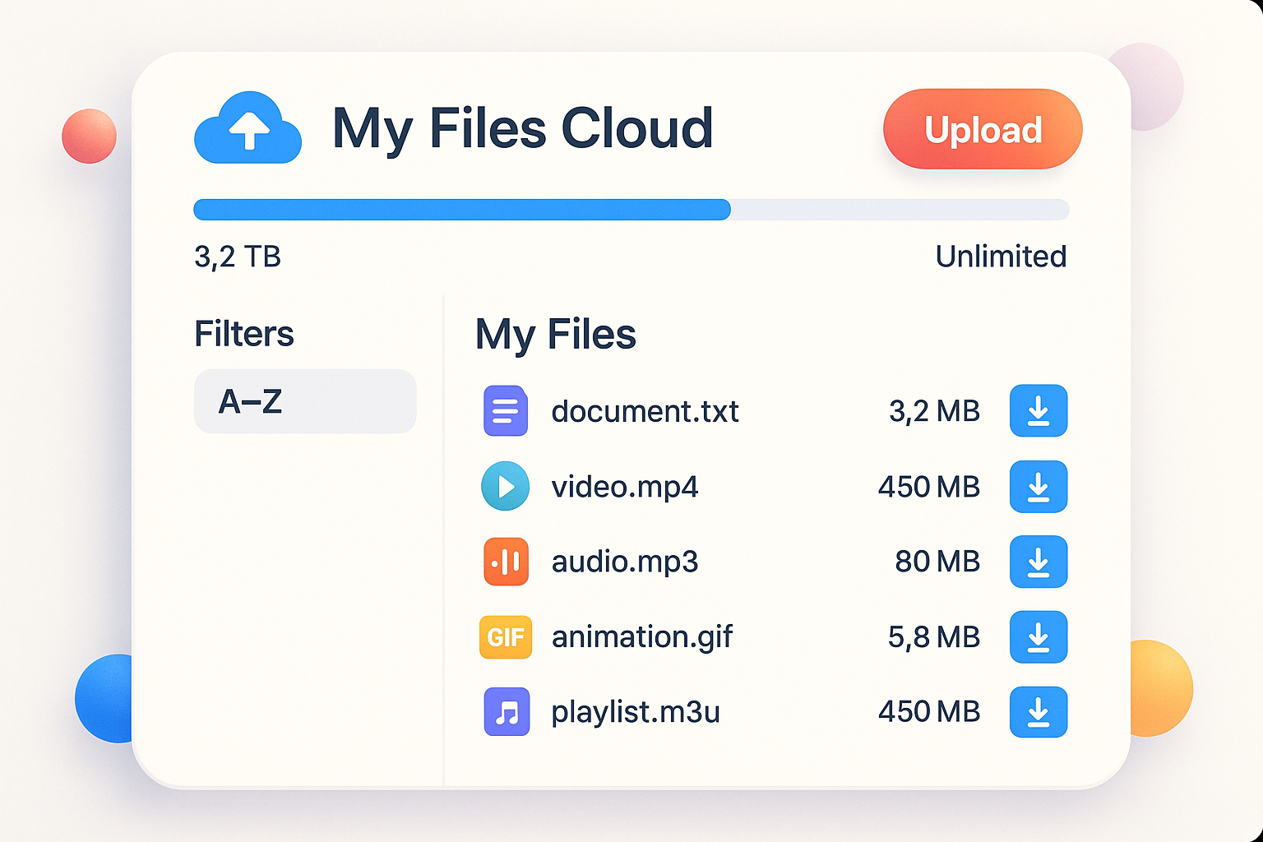Click the 450 MB size of video.mp4

(x=928, y=487)
